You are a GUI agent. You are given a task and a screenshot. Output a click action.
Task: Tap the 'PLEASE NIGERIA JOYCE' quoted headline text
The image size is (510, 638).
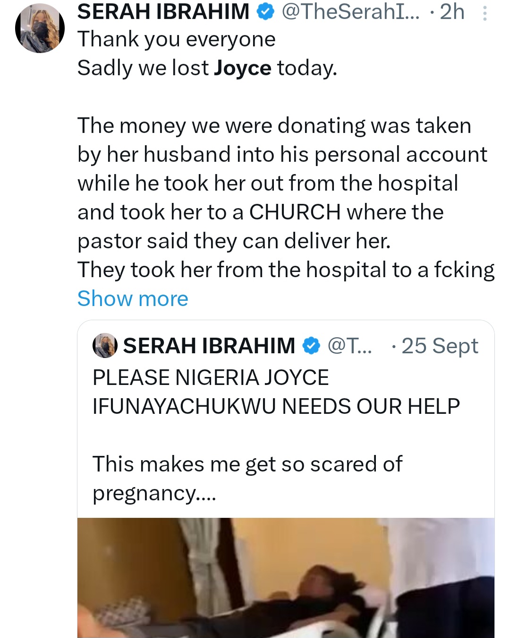(211, 378)
